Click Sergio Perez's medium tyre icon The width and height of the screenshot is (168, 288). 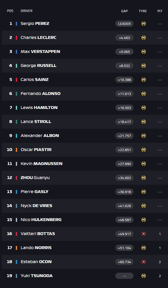click(x=144, y=24)
